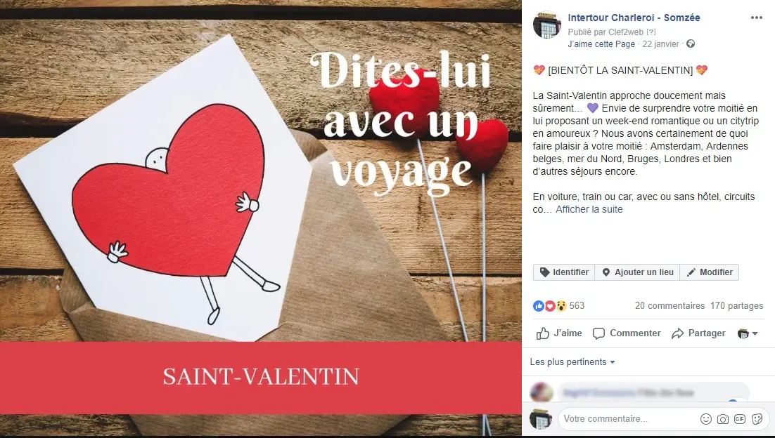Open the Intertour Charleroi - Somzée page link
The height and width of the screenshot is (438, 775).
point(634,18)
